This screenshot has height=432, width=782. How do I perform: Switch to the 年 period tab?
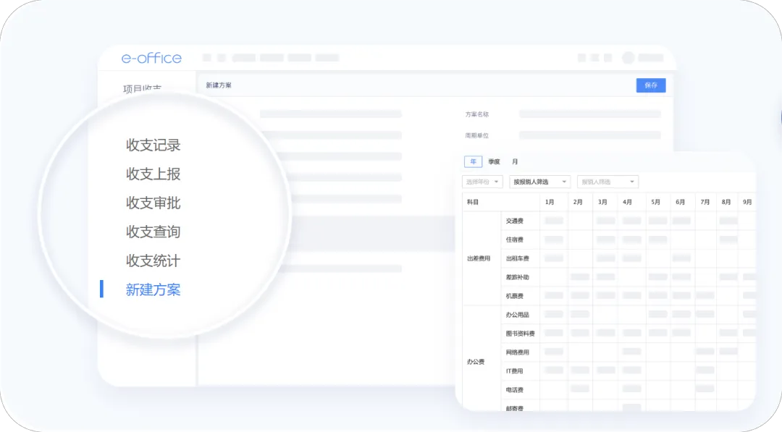tap(473, 162)
